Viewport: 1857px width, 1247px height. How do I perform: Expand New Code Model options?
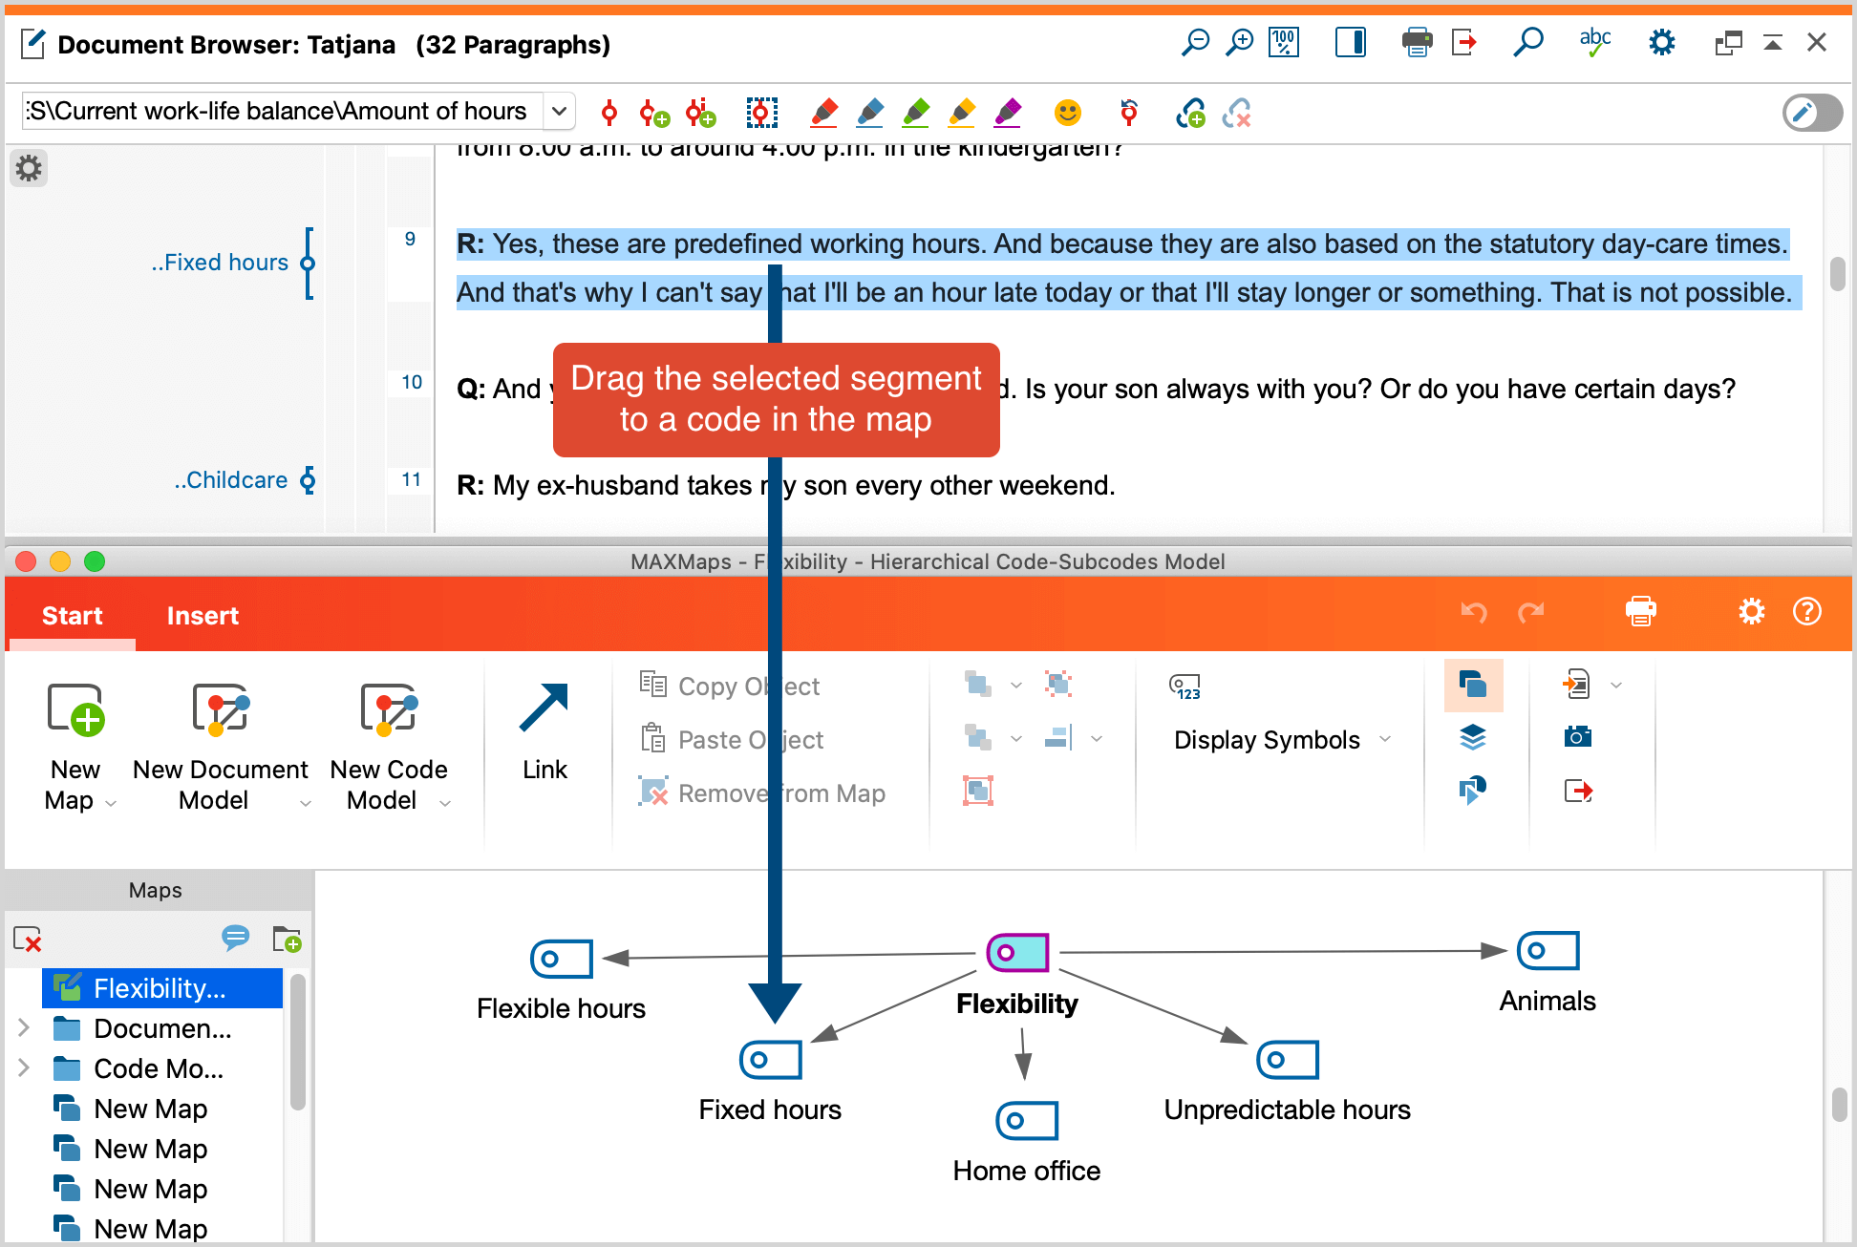pyautogui.click(x=445, y=804)
